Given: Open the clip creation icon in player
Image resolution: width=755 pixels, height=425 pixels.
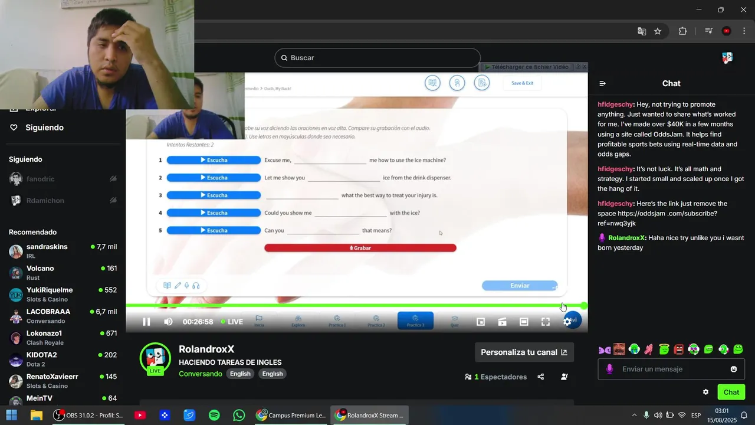Looking at the screenshot, I should [502, 322].
